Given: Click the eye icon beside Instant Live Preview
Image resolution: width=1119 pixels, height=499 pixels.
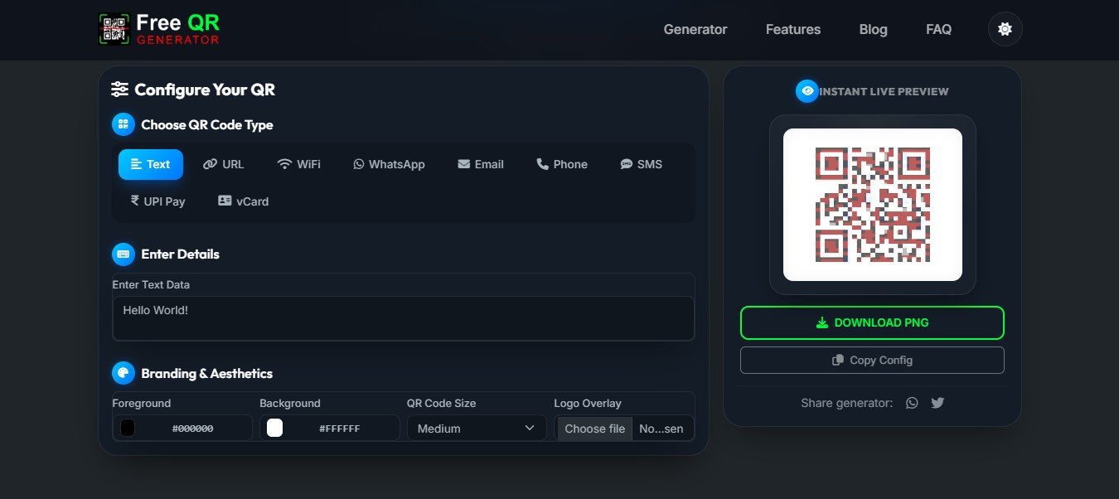Looking at the screenshot, I should coord(807,91).
